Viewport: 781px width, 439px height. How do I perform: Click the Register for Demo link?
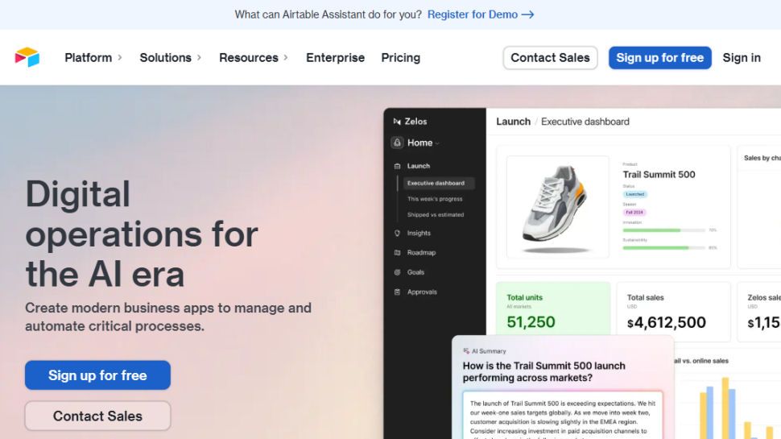(480, 14)
